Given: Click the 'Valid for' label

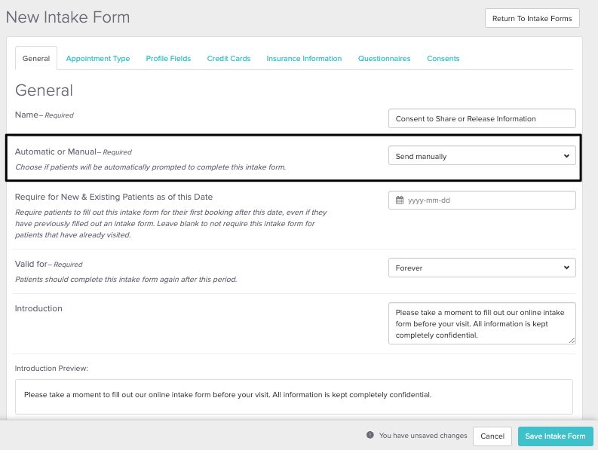Looking at the screenshot, I should coord(31,264).
